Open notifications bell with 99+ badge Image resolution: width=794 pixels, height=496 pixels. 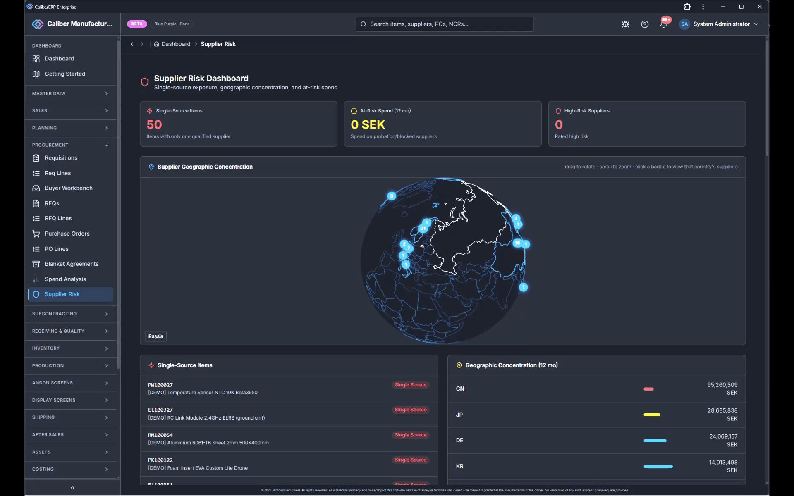[664, 24]
